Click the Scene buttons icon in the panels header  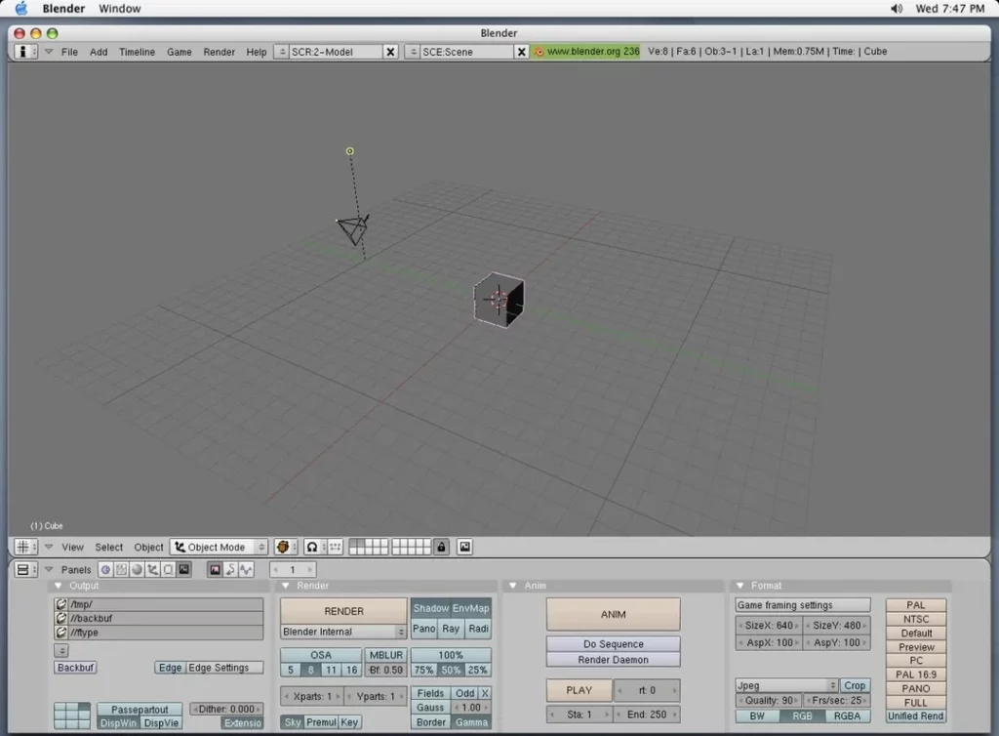(183, 569)
